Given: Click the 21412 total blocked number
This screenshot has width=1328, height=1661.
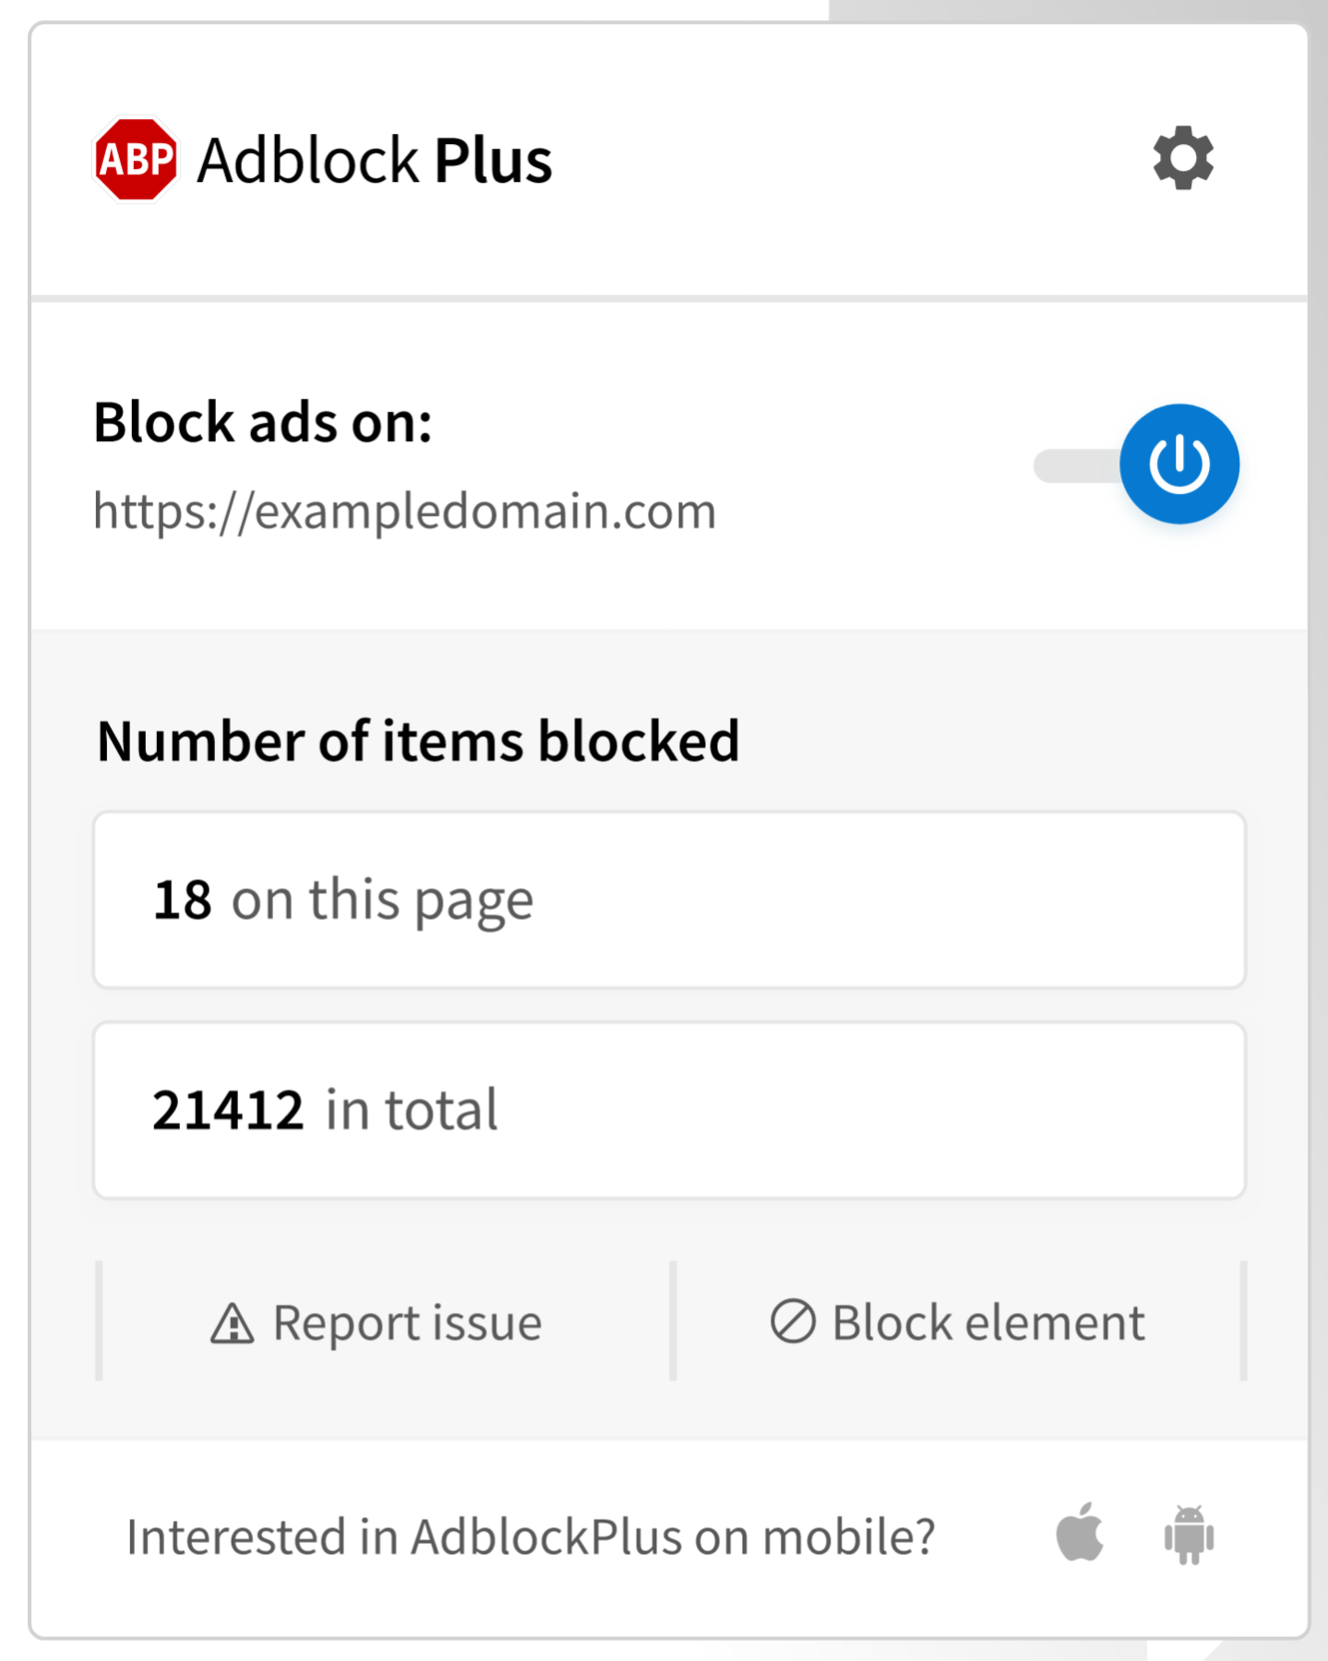Looking at the screenshot, I should [227, 1110].
